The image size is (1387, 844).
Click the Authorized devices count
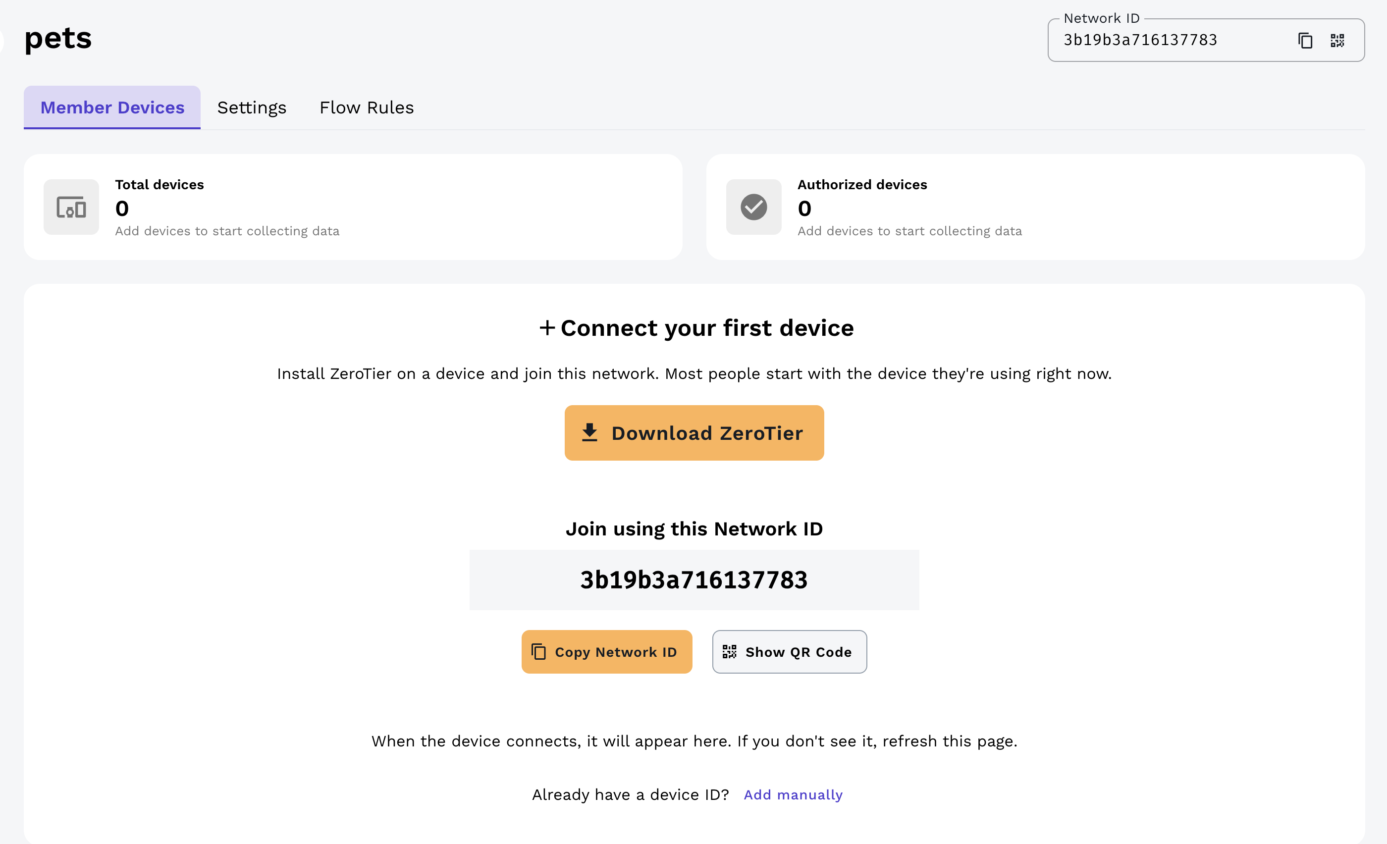tap(804, 209)
